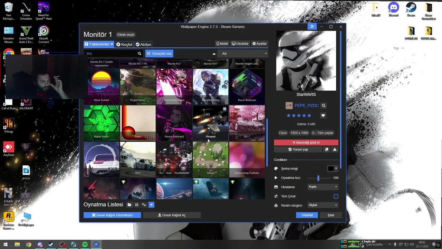Open the PEPE_PZDC author link
Viewport: 442px width, 249px height.
tap(306, 105)
